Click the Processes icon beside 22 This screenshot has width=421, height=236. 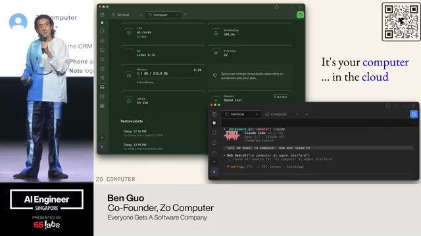coord(216,53)
